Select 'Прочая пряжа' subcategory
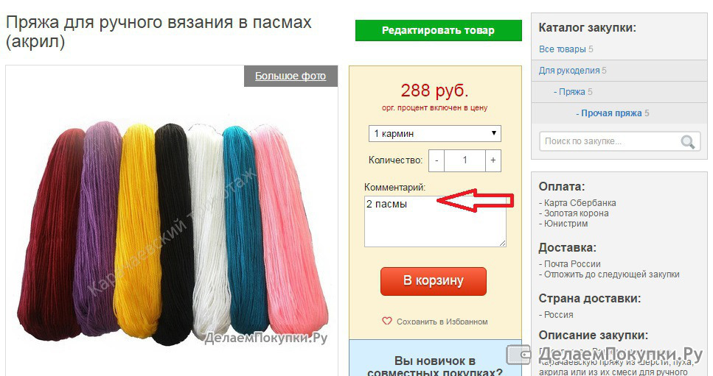This screenshot has height=376, width=713. coord(609,113)
